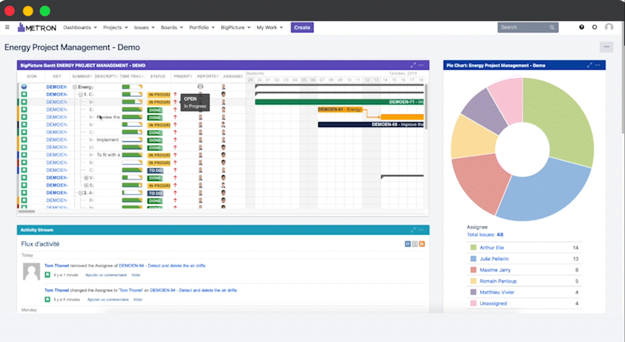Open the Portfolio dropdown

point(202,28)
